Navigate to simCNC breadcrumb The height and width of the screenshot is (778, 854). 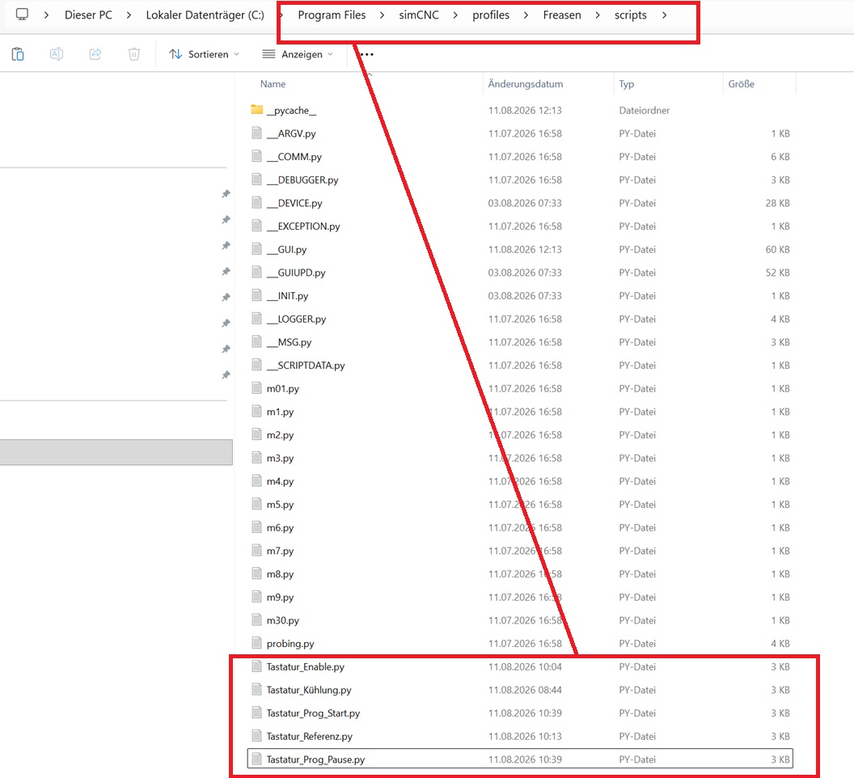tap(419, 15)
